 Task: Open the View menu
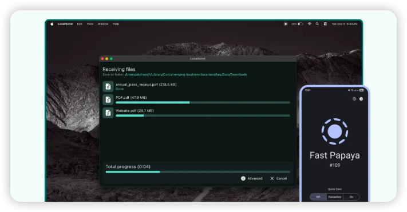click(90, 24)
